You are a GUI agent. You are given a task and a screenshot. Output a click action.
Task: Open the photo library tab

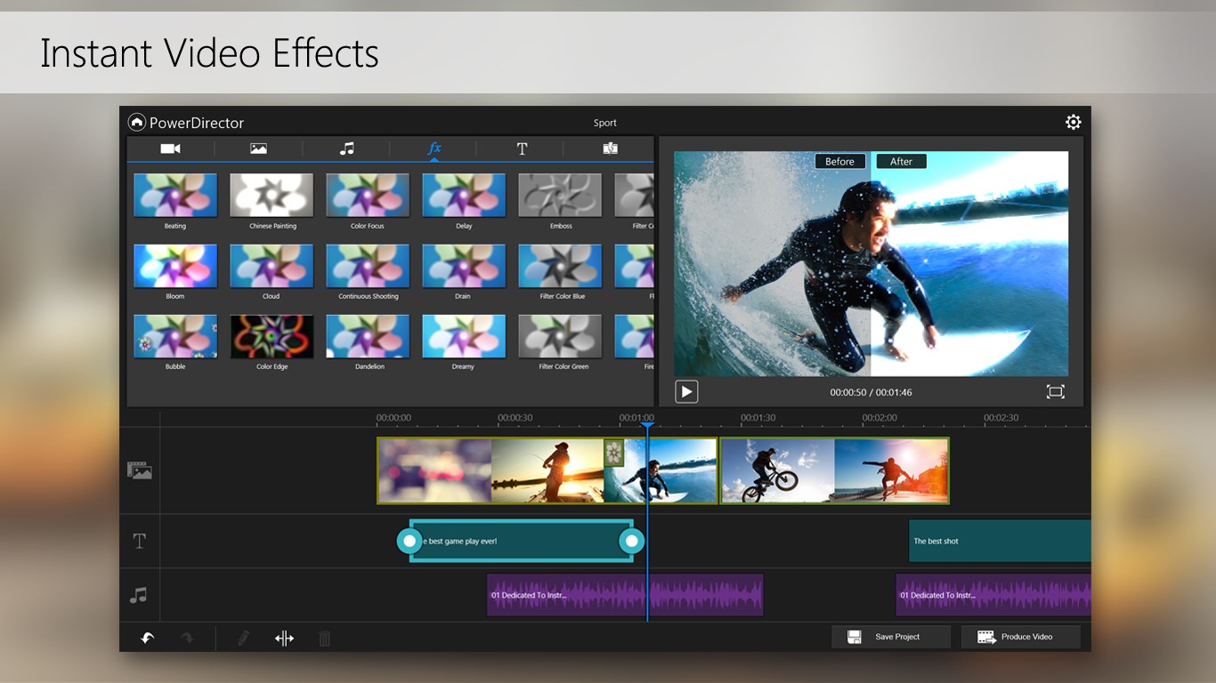point(258,149)
